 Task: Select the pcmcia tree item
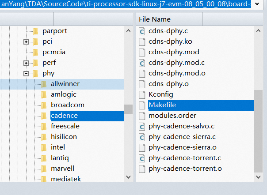click(x=54, y=52)
